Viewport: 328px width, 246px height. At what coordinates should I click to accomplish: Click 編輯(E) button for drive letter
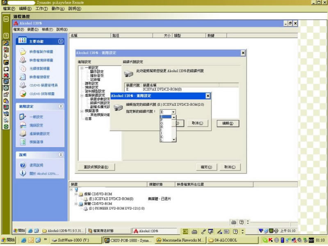228,123
